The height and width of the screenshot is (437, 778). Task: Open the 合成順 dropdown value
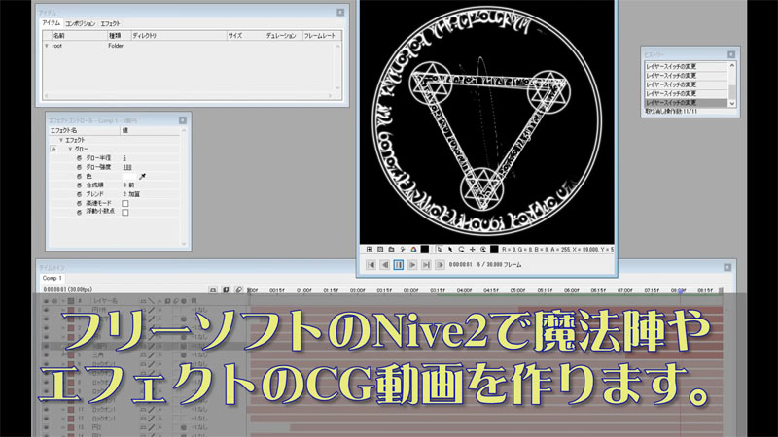128,185
